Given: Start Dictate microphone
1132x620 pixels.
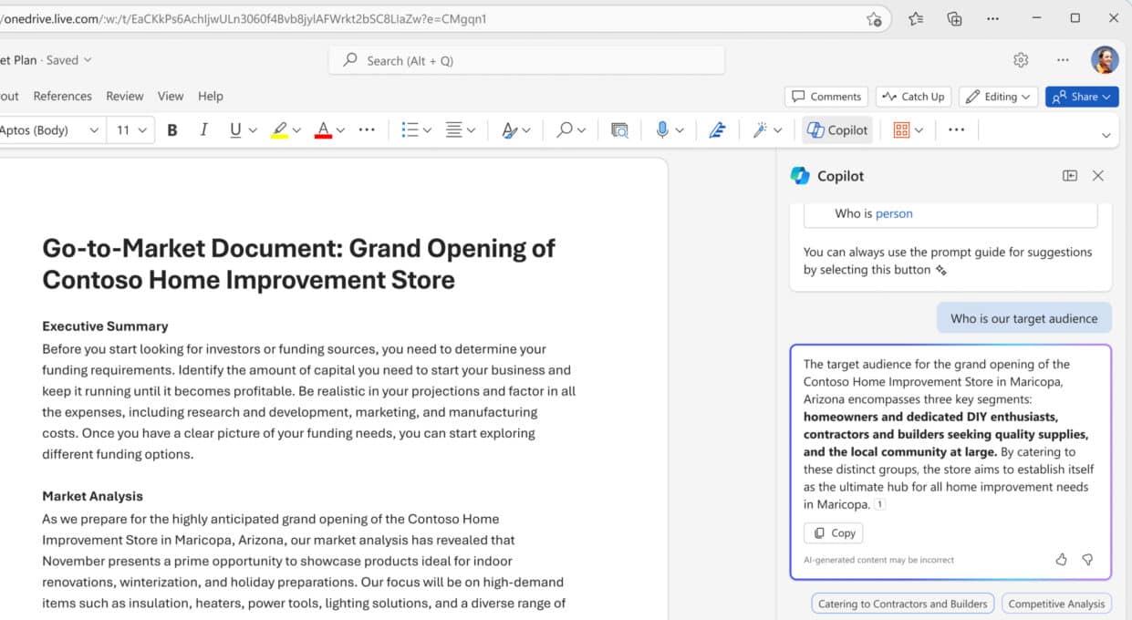Looking at the screenshot, I should tap(662, 130).
